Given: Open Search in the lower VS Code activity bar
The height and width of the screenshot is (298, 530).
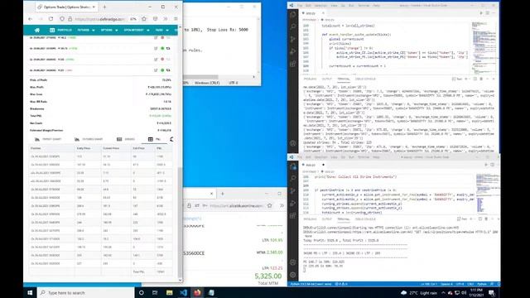Looking at the screenshot, I should pos(292,179).
